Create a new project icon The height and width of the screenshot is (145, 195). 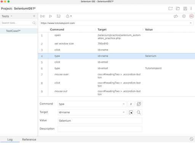click(171, 8)
